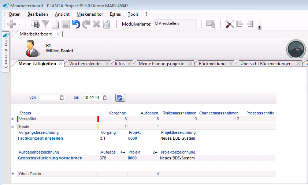The height and width of the screenshot is (185, 308).
Task: Open calendar picker for the 'bis' date
Action: 105,98
